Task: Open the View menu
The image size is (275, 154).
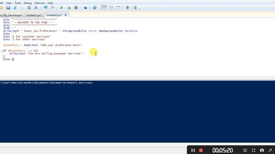Action: (9, 3)
